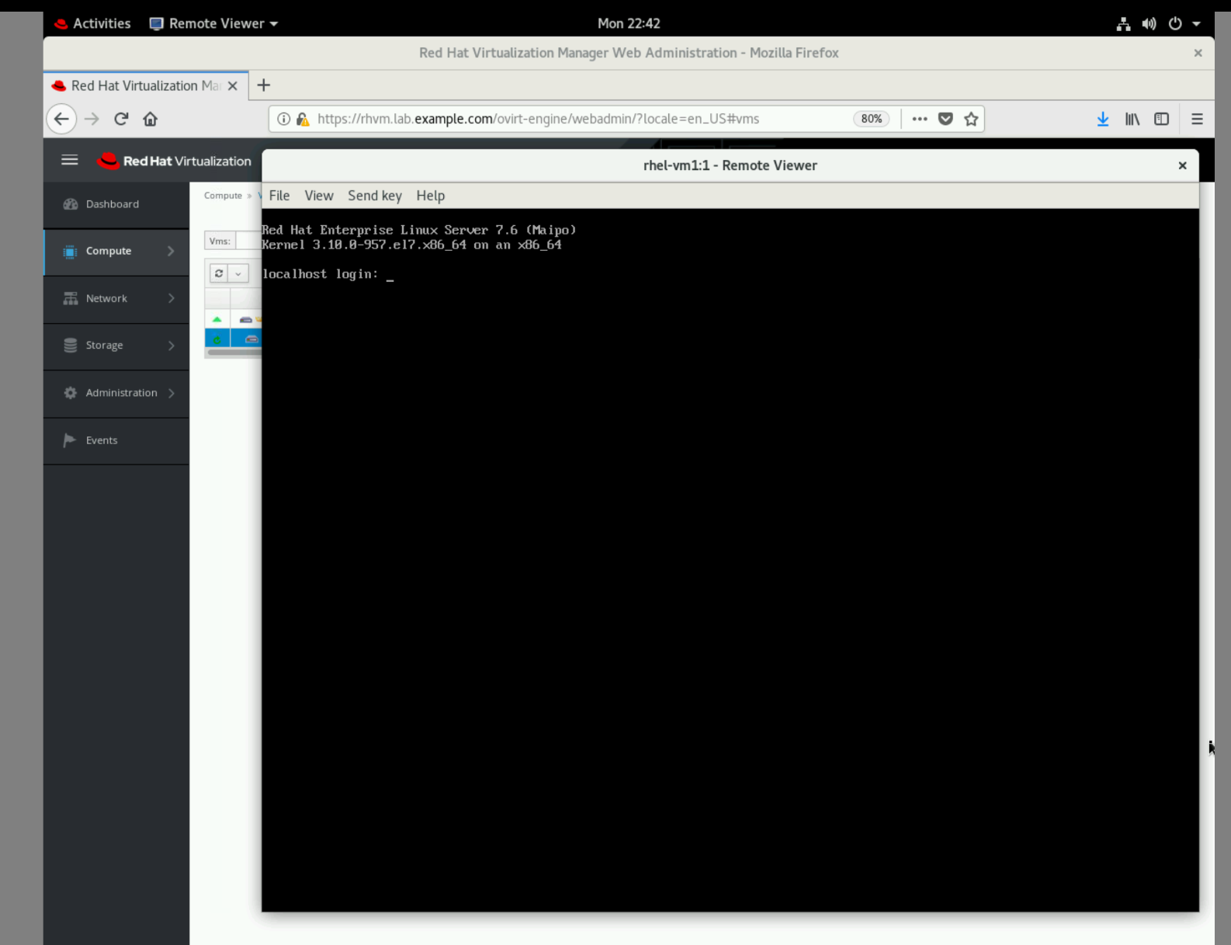
Task: Click the Administration gear icon in sidebar
Action: [x=71, y=393]
